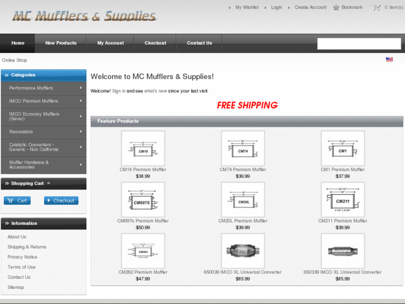The image size is (405, 304).
Task: Click the Bookmark text link
Action: pos(352,7)
